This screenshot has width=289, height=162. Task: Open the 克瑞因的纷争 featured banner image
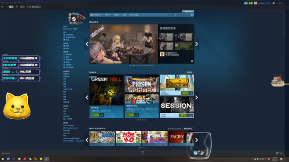(x=124, y=44)
